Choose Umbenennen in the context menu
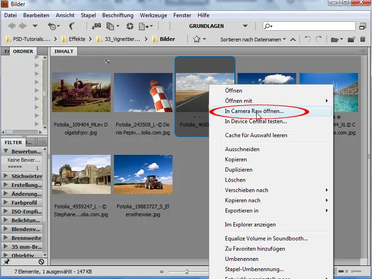This screenshot has height=279, width=372. click(271, 259)
